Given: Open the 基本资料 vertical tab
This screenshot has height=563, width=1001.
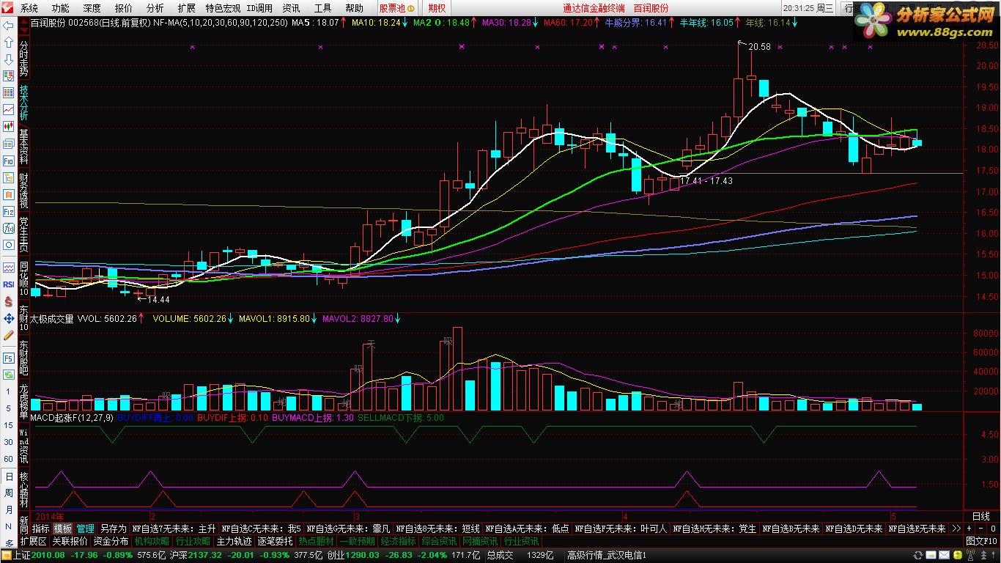Looking at the screenshot, I should [x=24, y=146].
